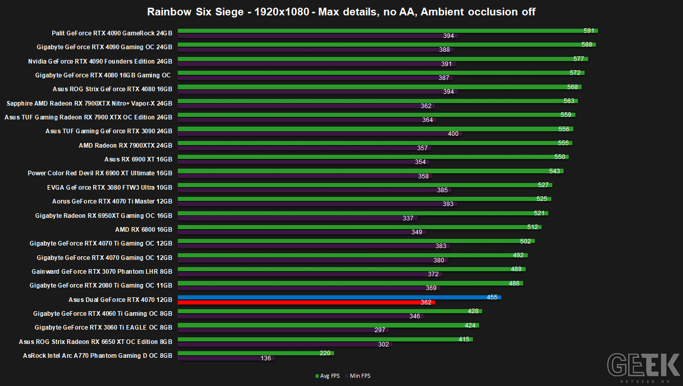Screen dimensions: 683x386
Task: Click the blue 455 Avg FPS bar
Action: click(x=339, y=297)
